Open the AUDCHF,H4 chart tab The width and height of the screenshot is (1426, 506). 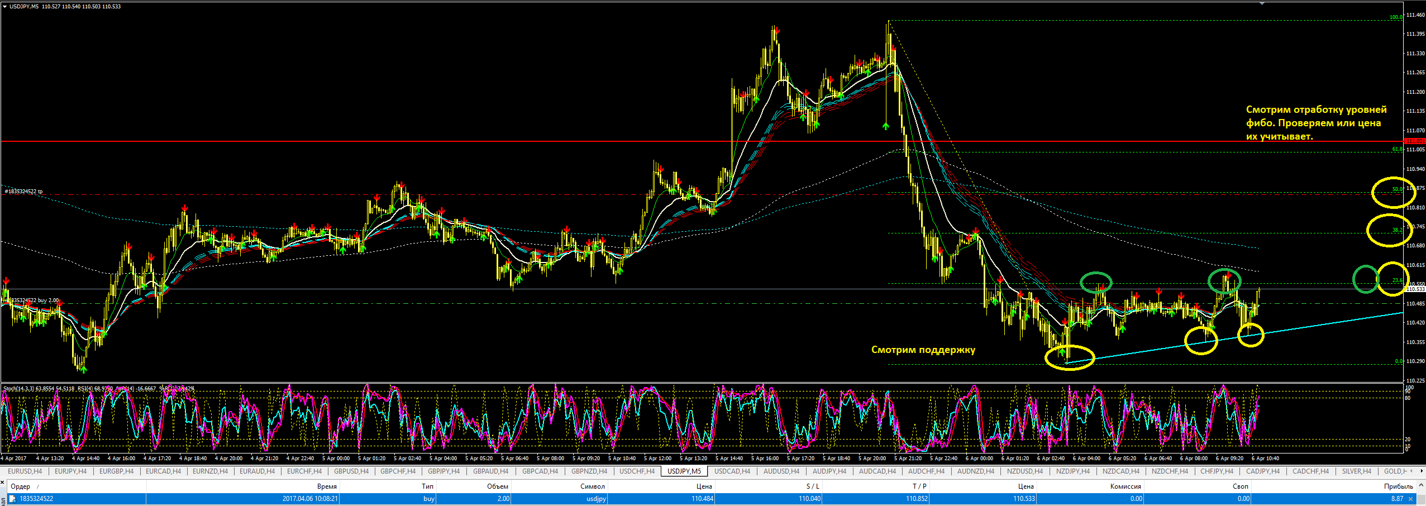[926, 471]
